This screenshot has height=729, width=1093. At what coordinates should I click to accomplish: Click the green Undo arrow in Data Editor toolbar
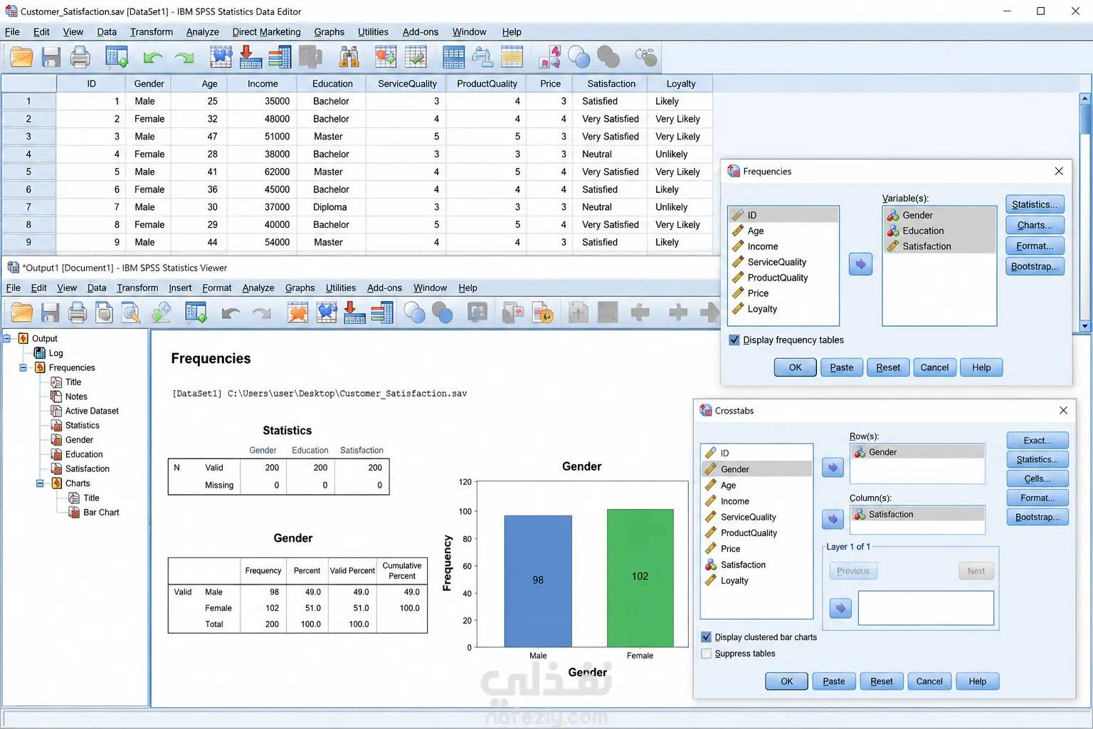(152, 58)
